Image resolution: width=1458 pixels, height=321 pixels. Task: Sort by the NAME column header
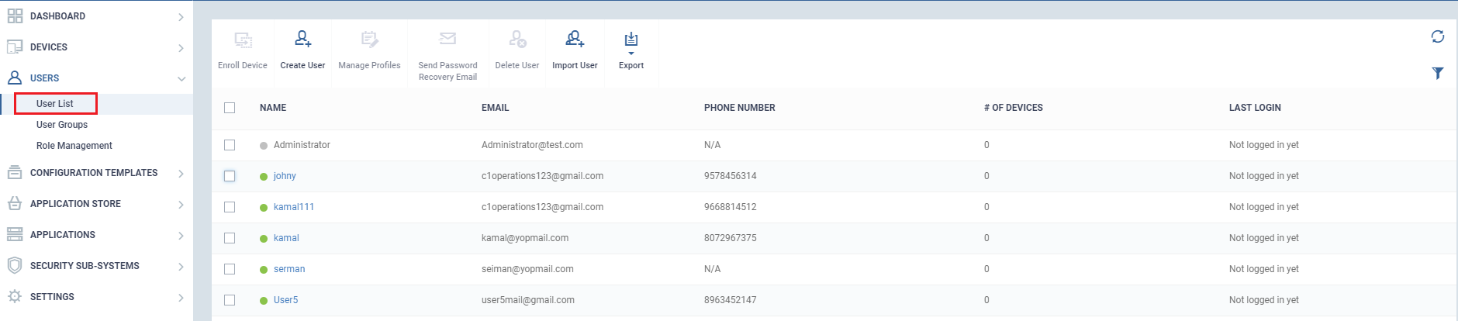273,108
